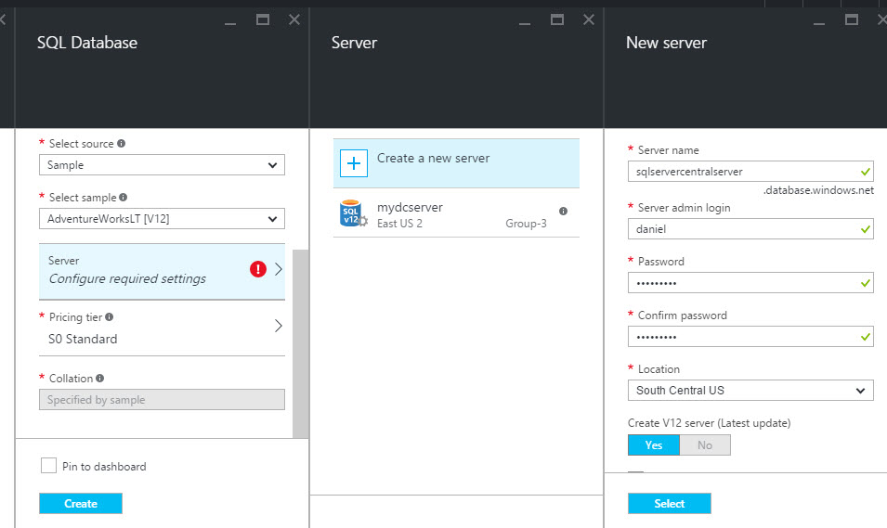Viewport: 887px width, 528px height.
Task: Click the red error icon on Server row
Action: [x=257, y=269]
